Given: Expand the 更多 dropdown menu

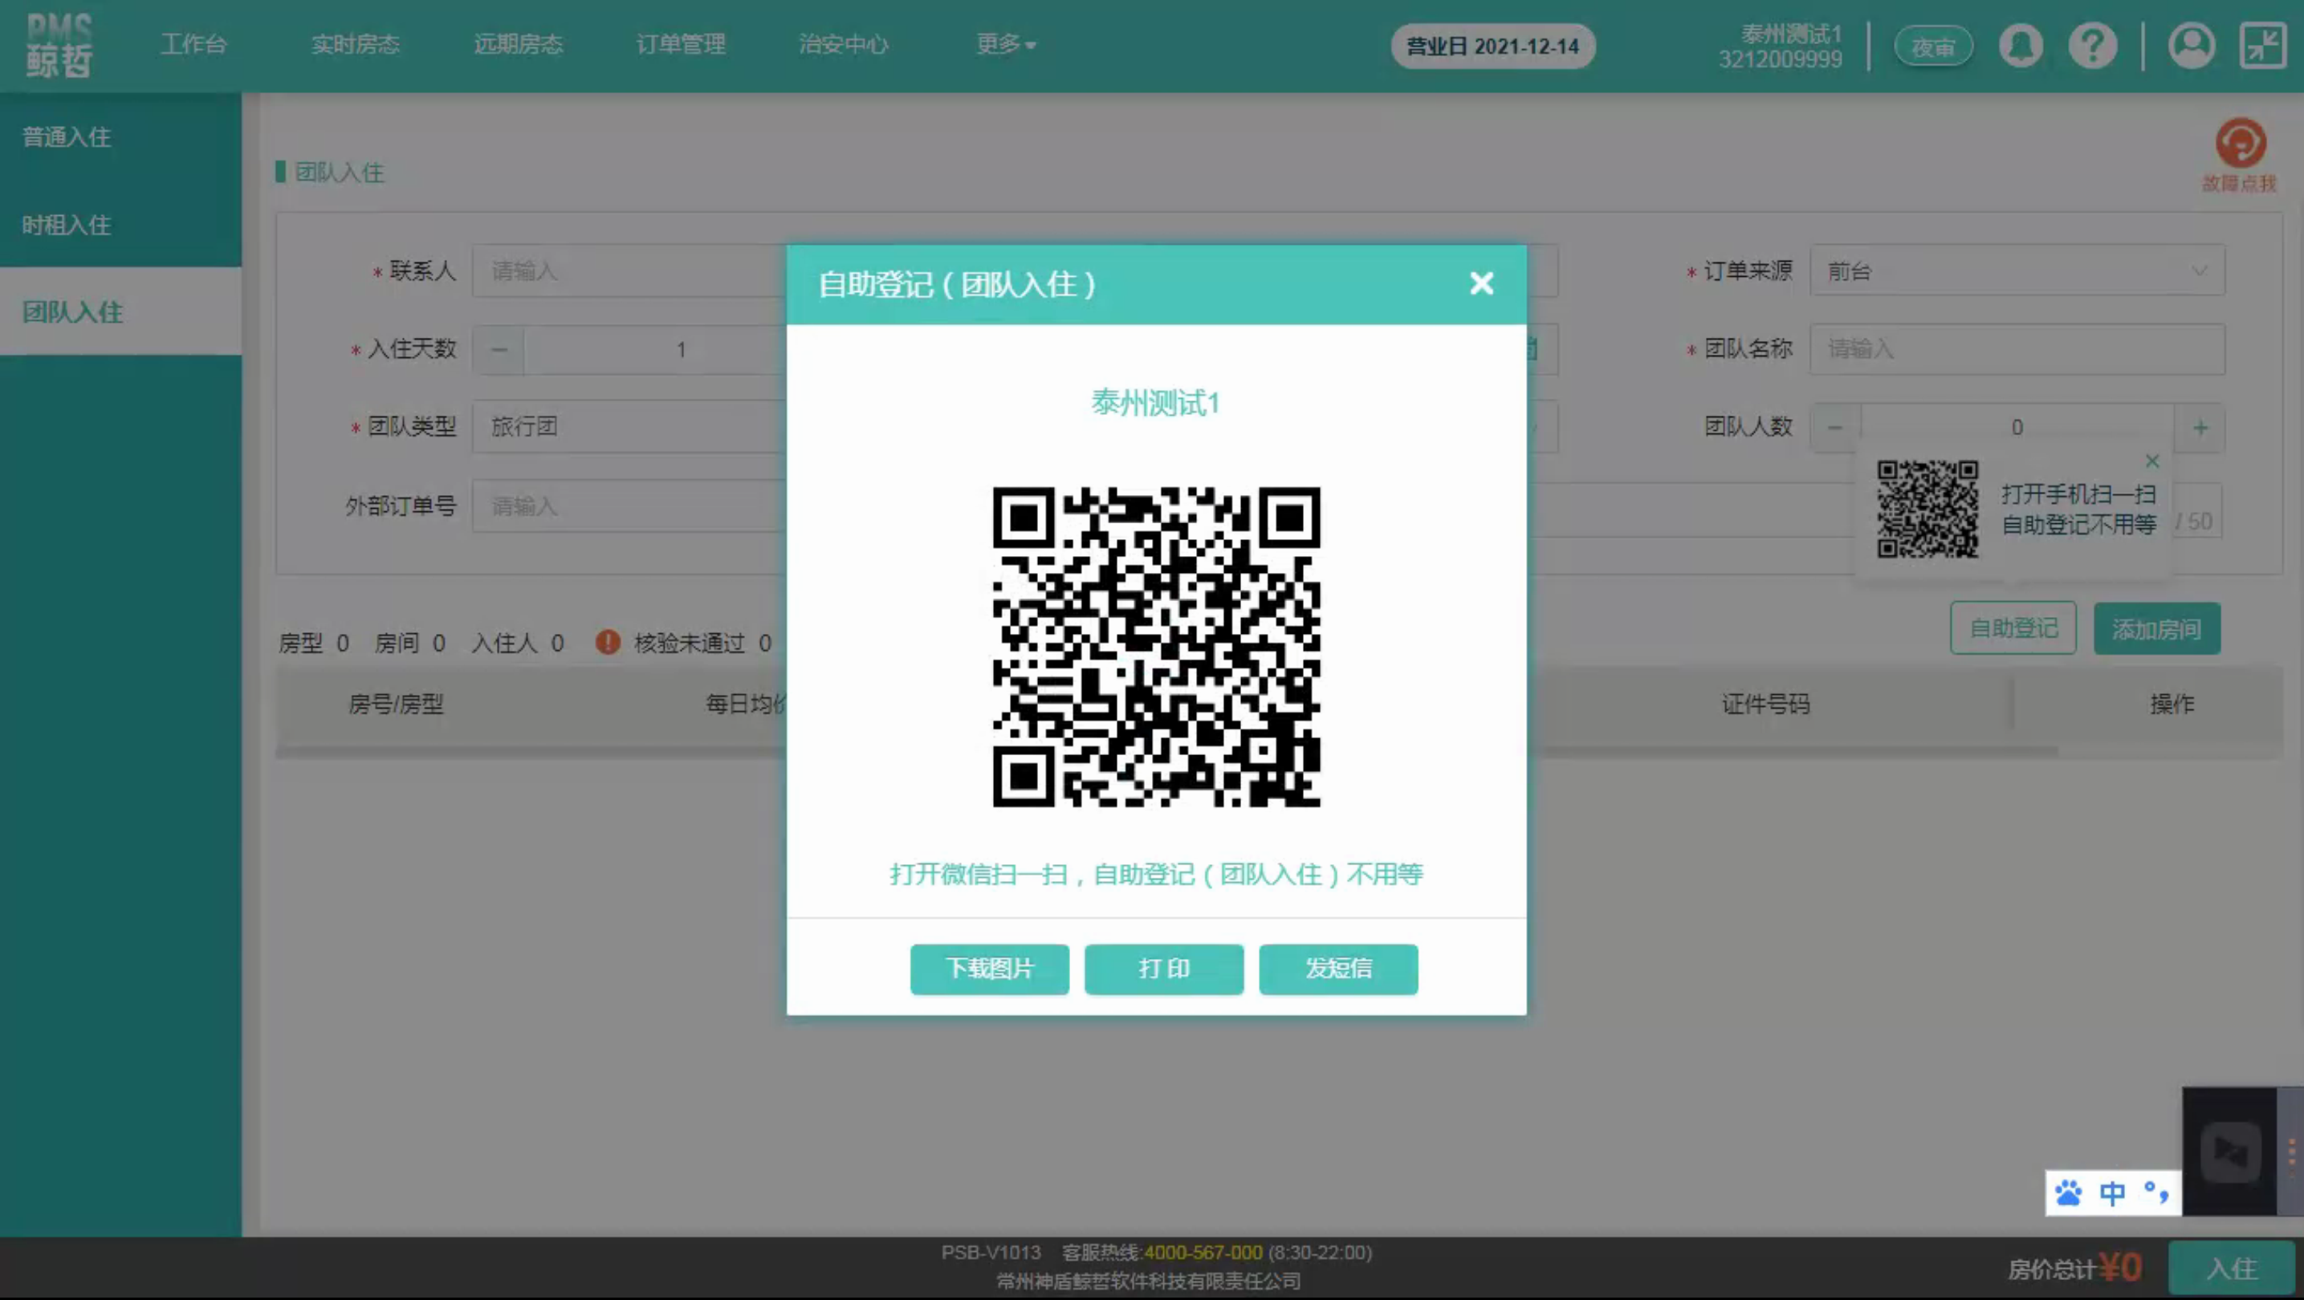Looking at the screenshot, I should 1005,44.
